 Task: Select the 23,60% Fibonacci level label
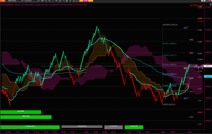point(169,86)
